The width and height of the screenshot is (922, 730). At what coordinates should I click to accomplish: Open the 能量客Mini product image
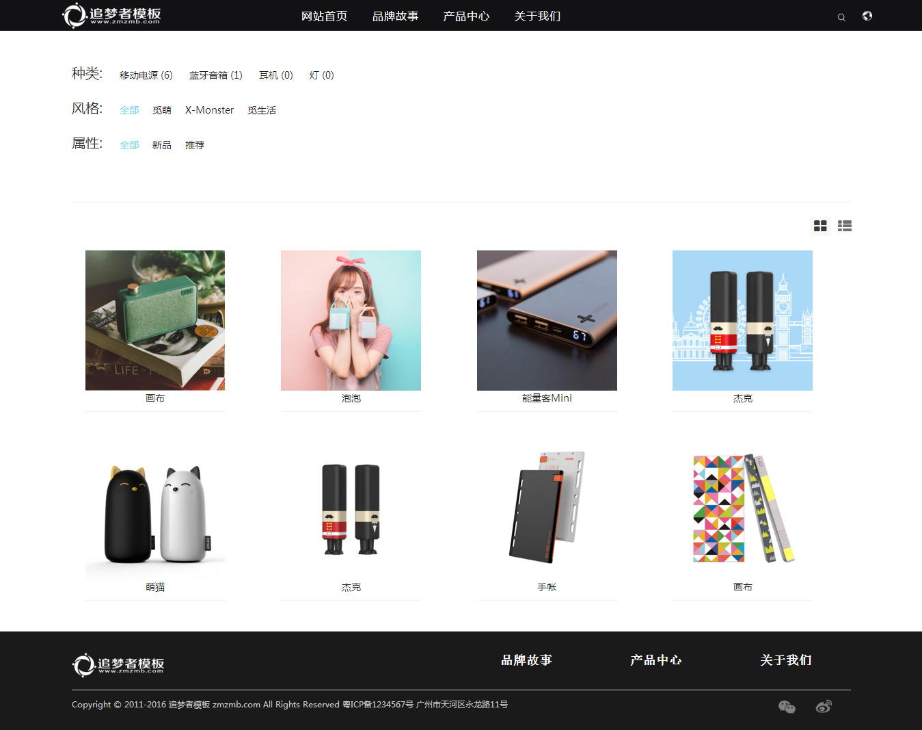click(x=547, y=320)
